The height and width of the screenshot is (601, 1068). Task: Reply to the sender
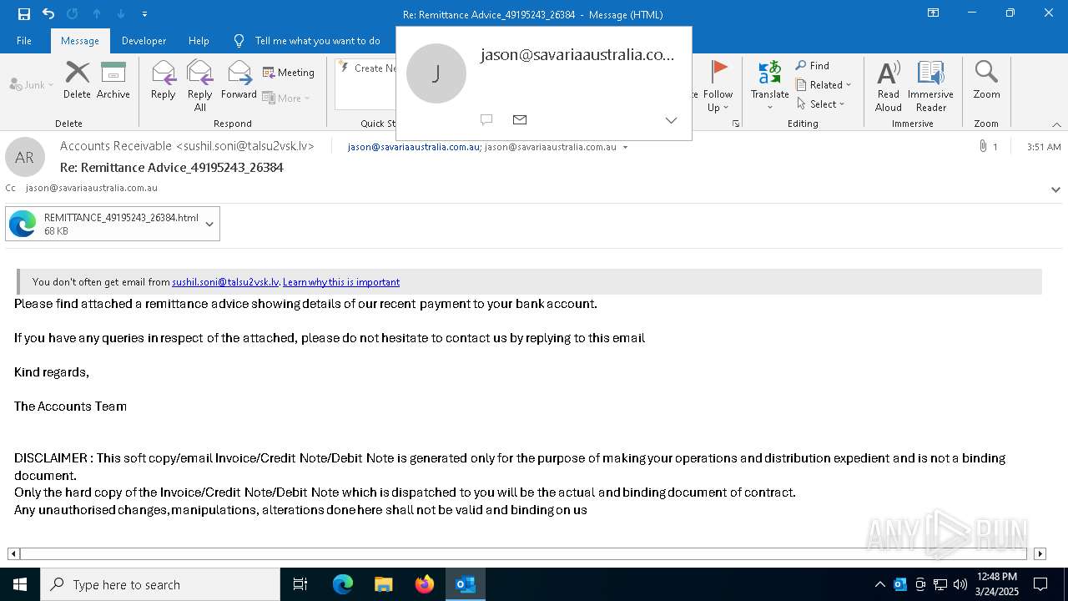164,80
